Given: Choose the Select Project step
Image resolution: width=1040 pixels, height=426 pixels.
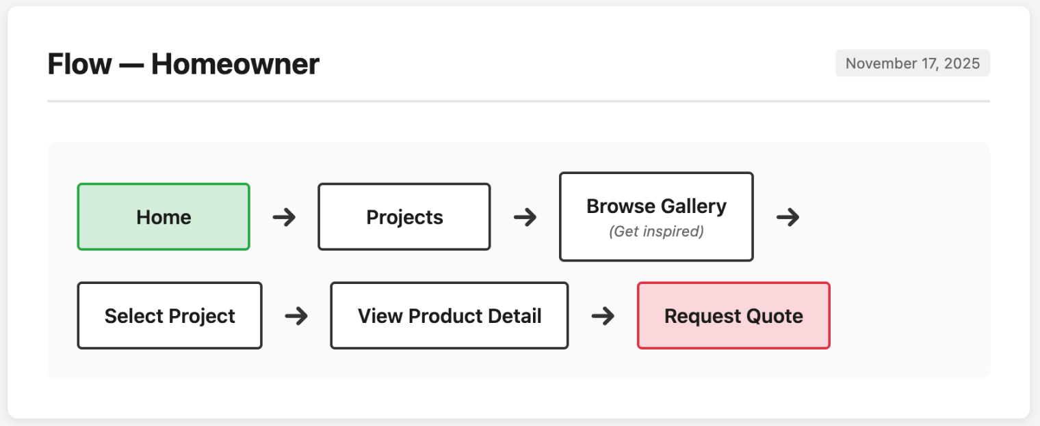Looking at the screenshot, I should 170,315.
